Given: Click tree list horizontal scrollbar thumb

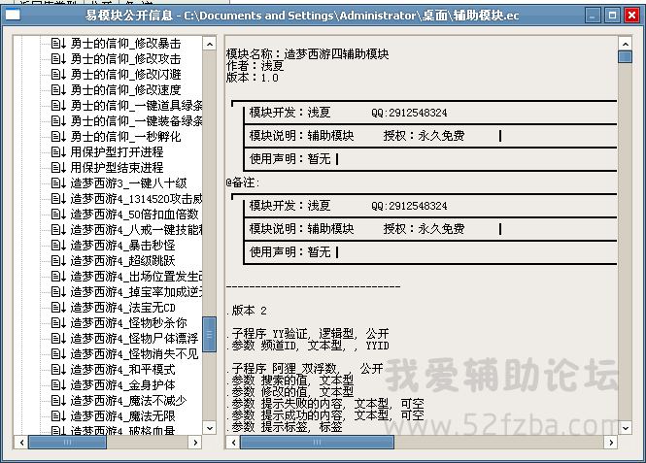Looking at the screenshot, I should [x=68, y=442].
